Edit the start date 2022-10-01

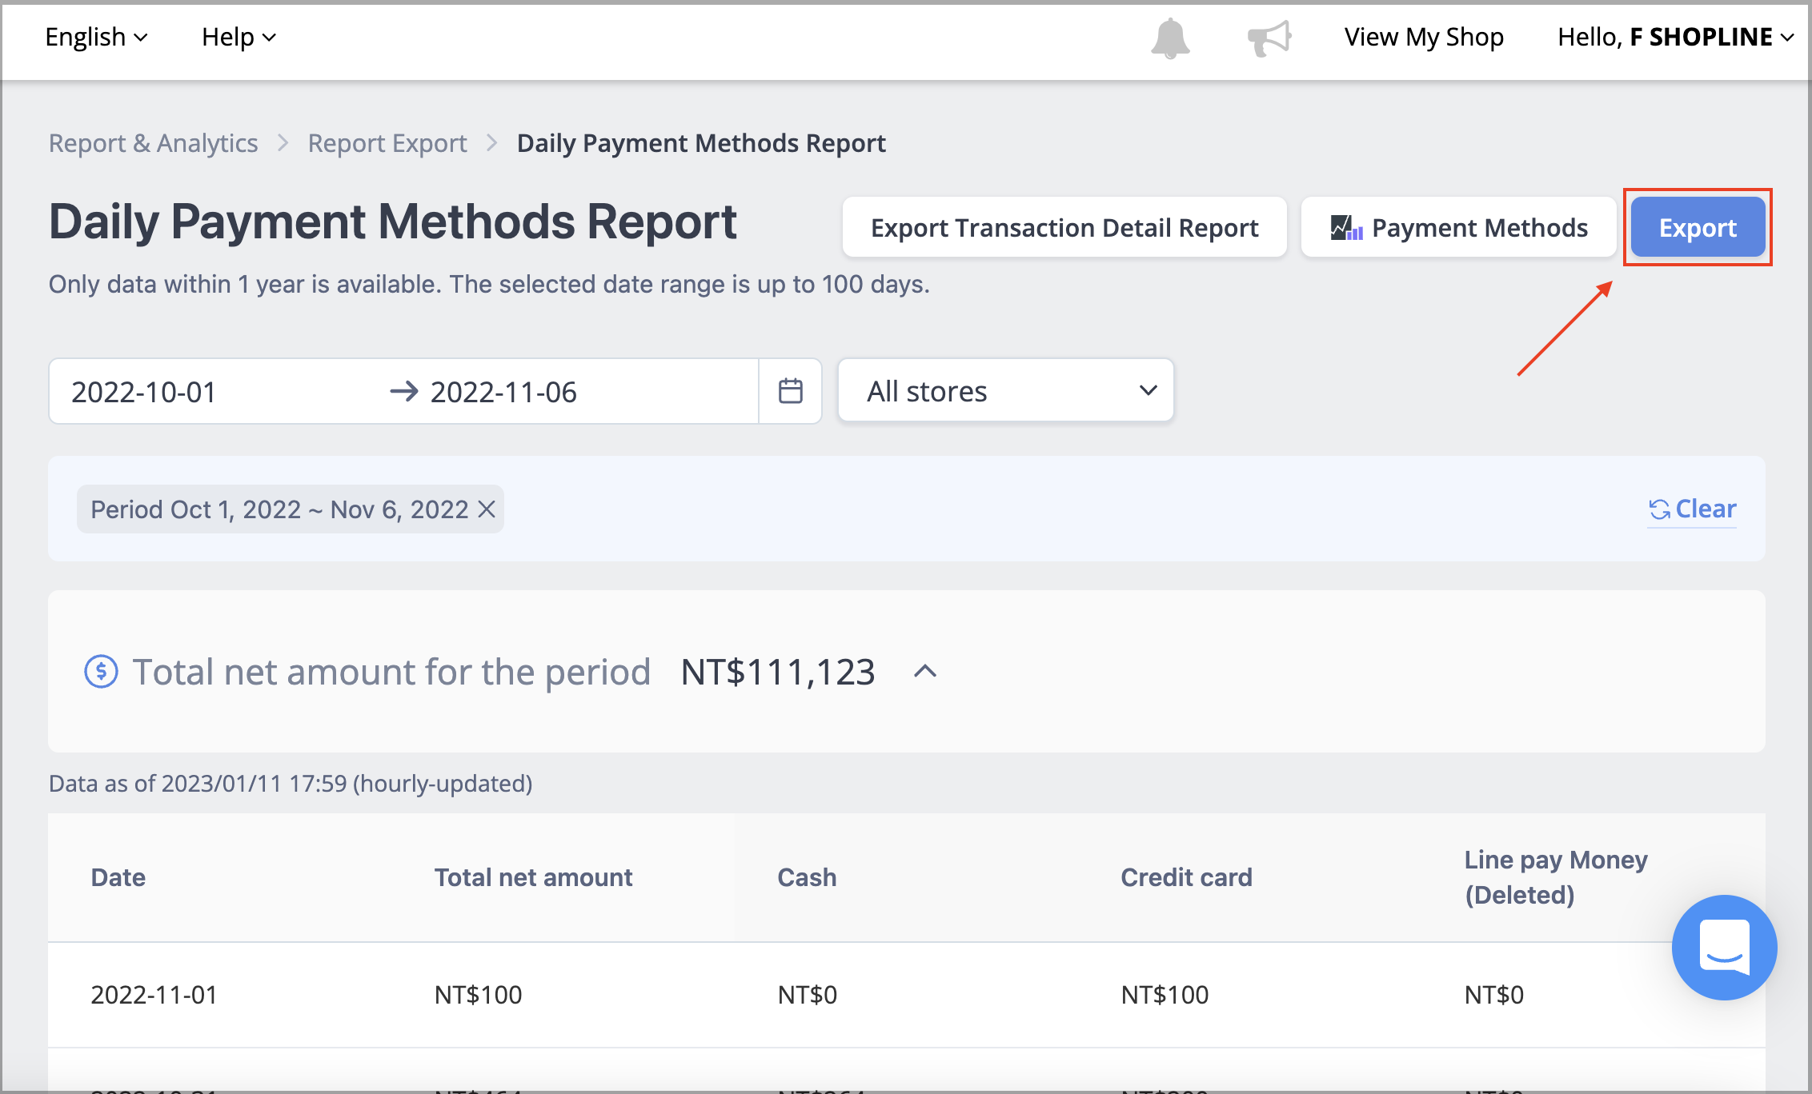pos(144,392)
